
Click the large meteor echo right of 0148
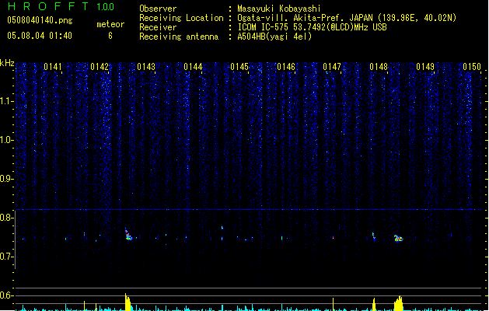point(398,239)
